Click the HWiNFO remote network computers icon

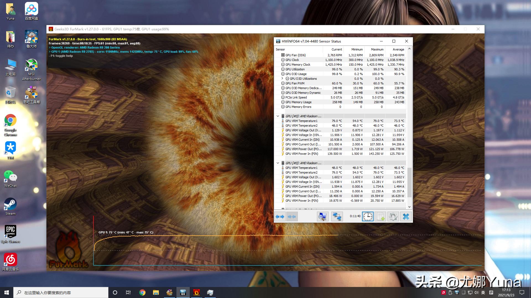click(337, 217)
